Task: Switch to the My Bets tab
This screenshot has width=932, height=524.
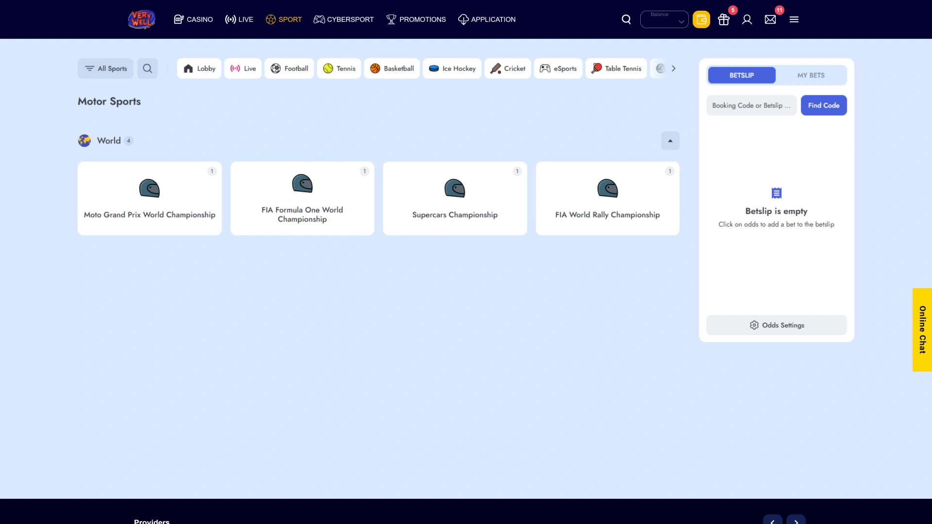Action: click(811, 75)
